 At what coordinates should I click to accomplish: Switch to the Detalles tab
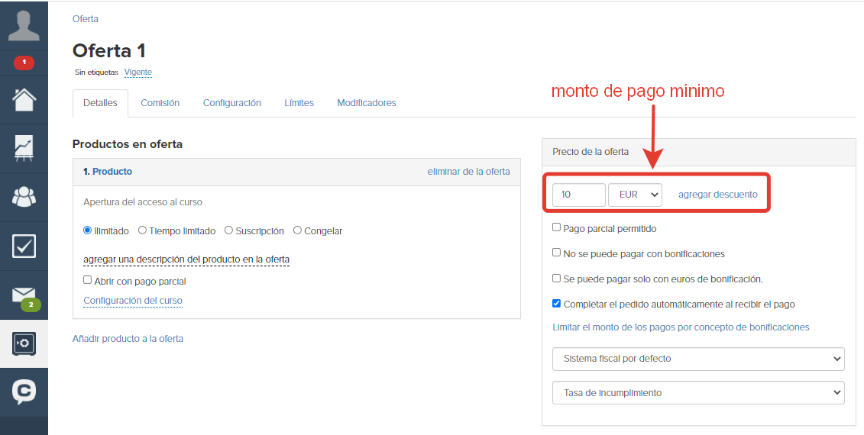[x=100, y=103]
